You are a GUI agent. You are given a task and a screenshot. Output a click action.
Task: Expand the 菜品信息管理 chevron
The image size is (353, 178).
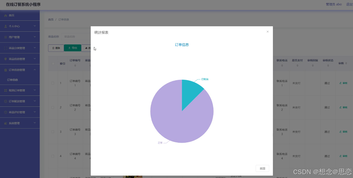pyautogui.click(x=35, y=59)
